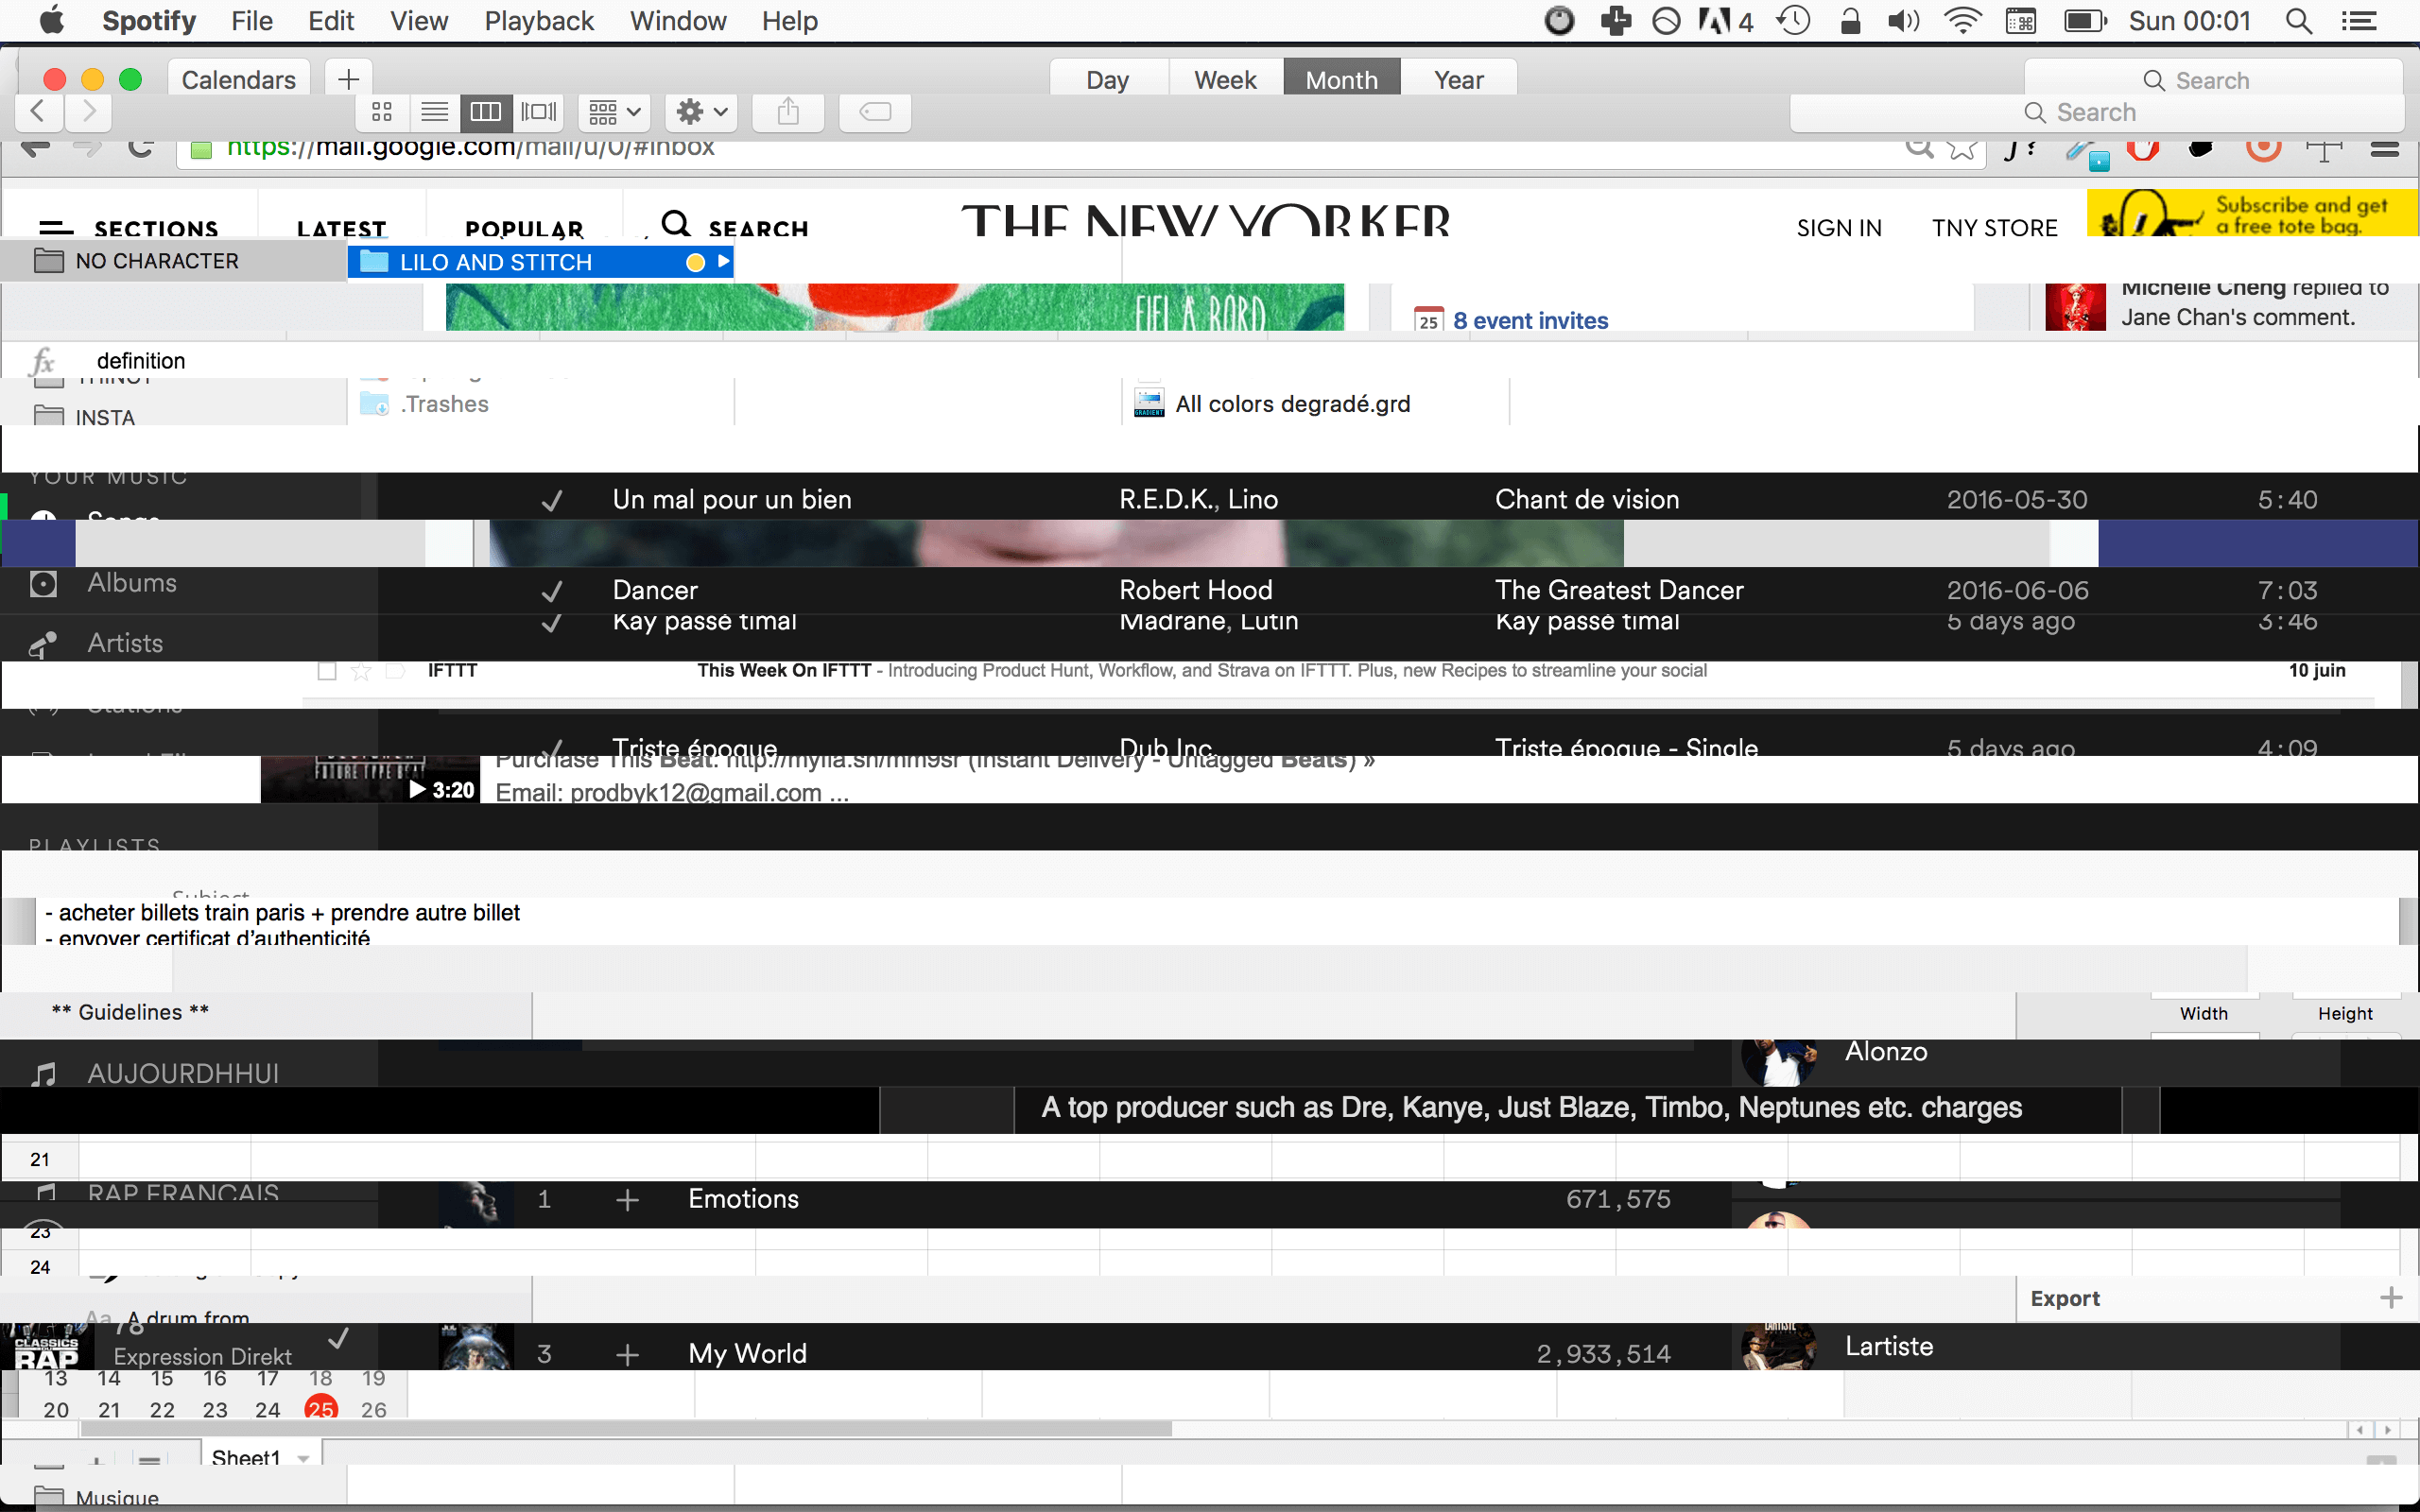Go back with the Finder back arrow

[39, 111]
